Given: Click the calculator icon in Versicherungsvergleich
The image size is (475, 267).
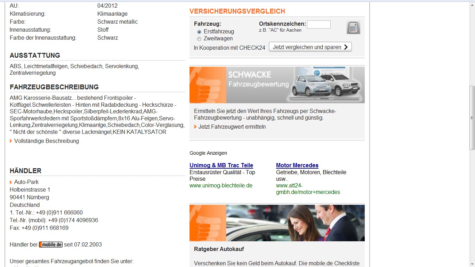Looking at the screenshot, I should [353, 27].
